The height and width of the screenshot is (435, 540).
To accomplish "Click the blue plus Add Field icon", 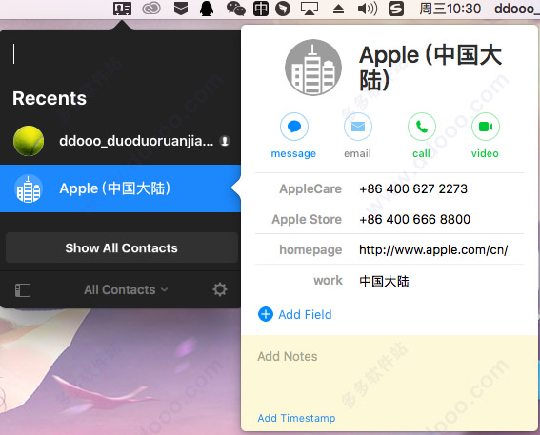I will tap(266, 314).
